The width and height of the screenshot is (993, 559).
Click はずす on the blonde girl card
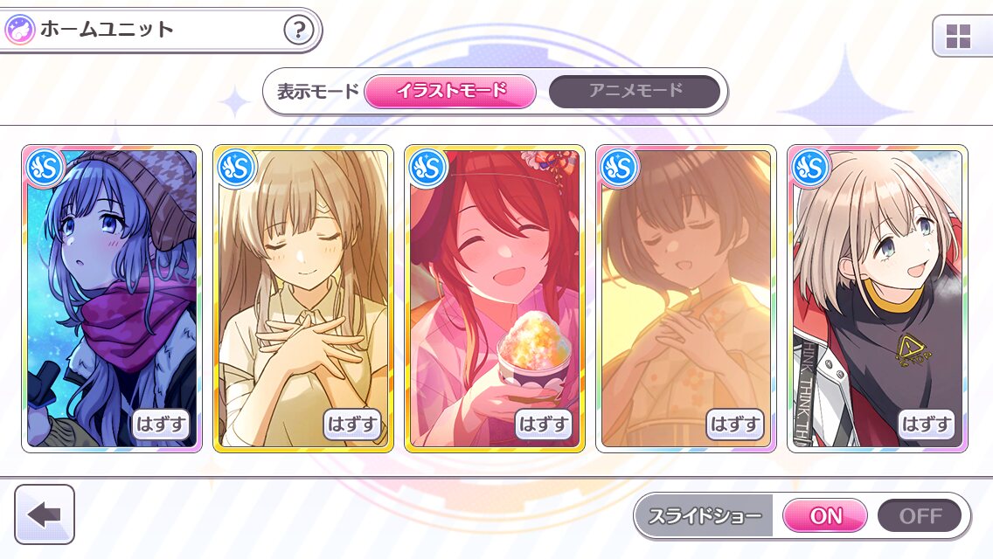(x=353, y=424)
